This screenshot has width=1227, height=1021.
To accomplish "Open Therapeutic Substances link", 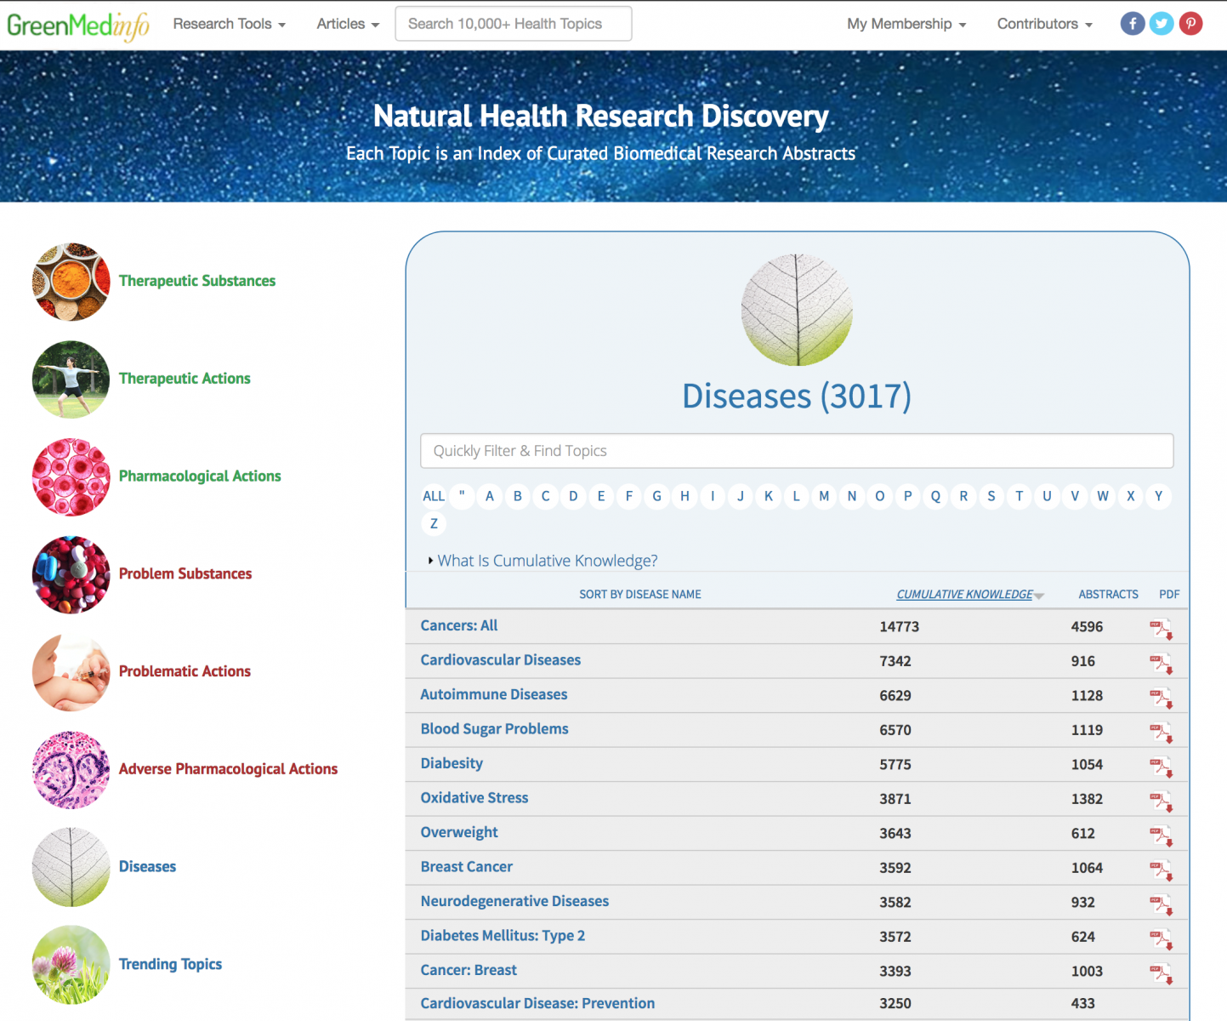I will pyautogui.click(x=197, y=281).
